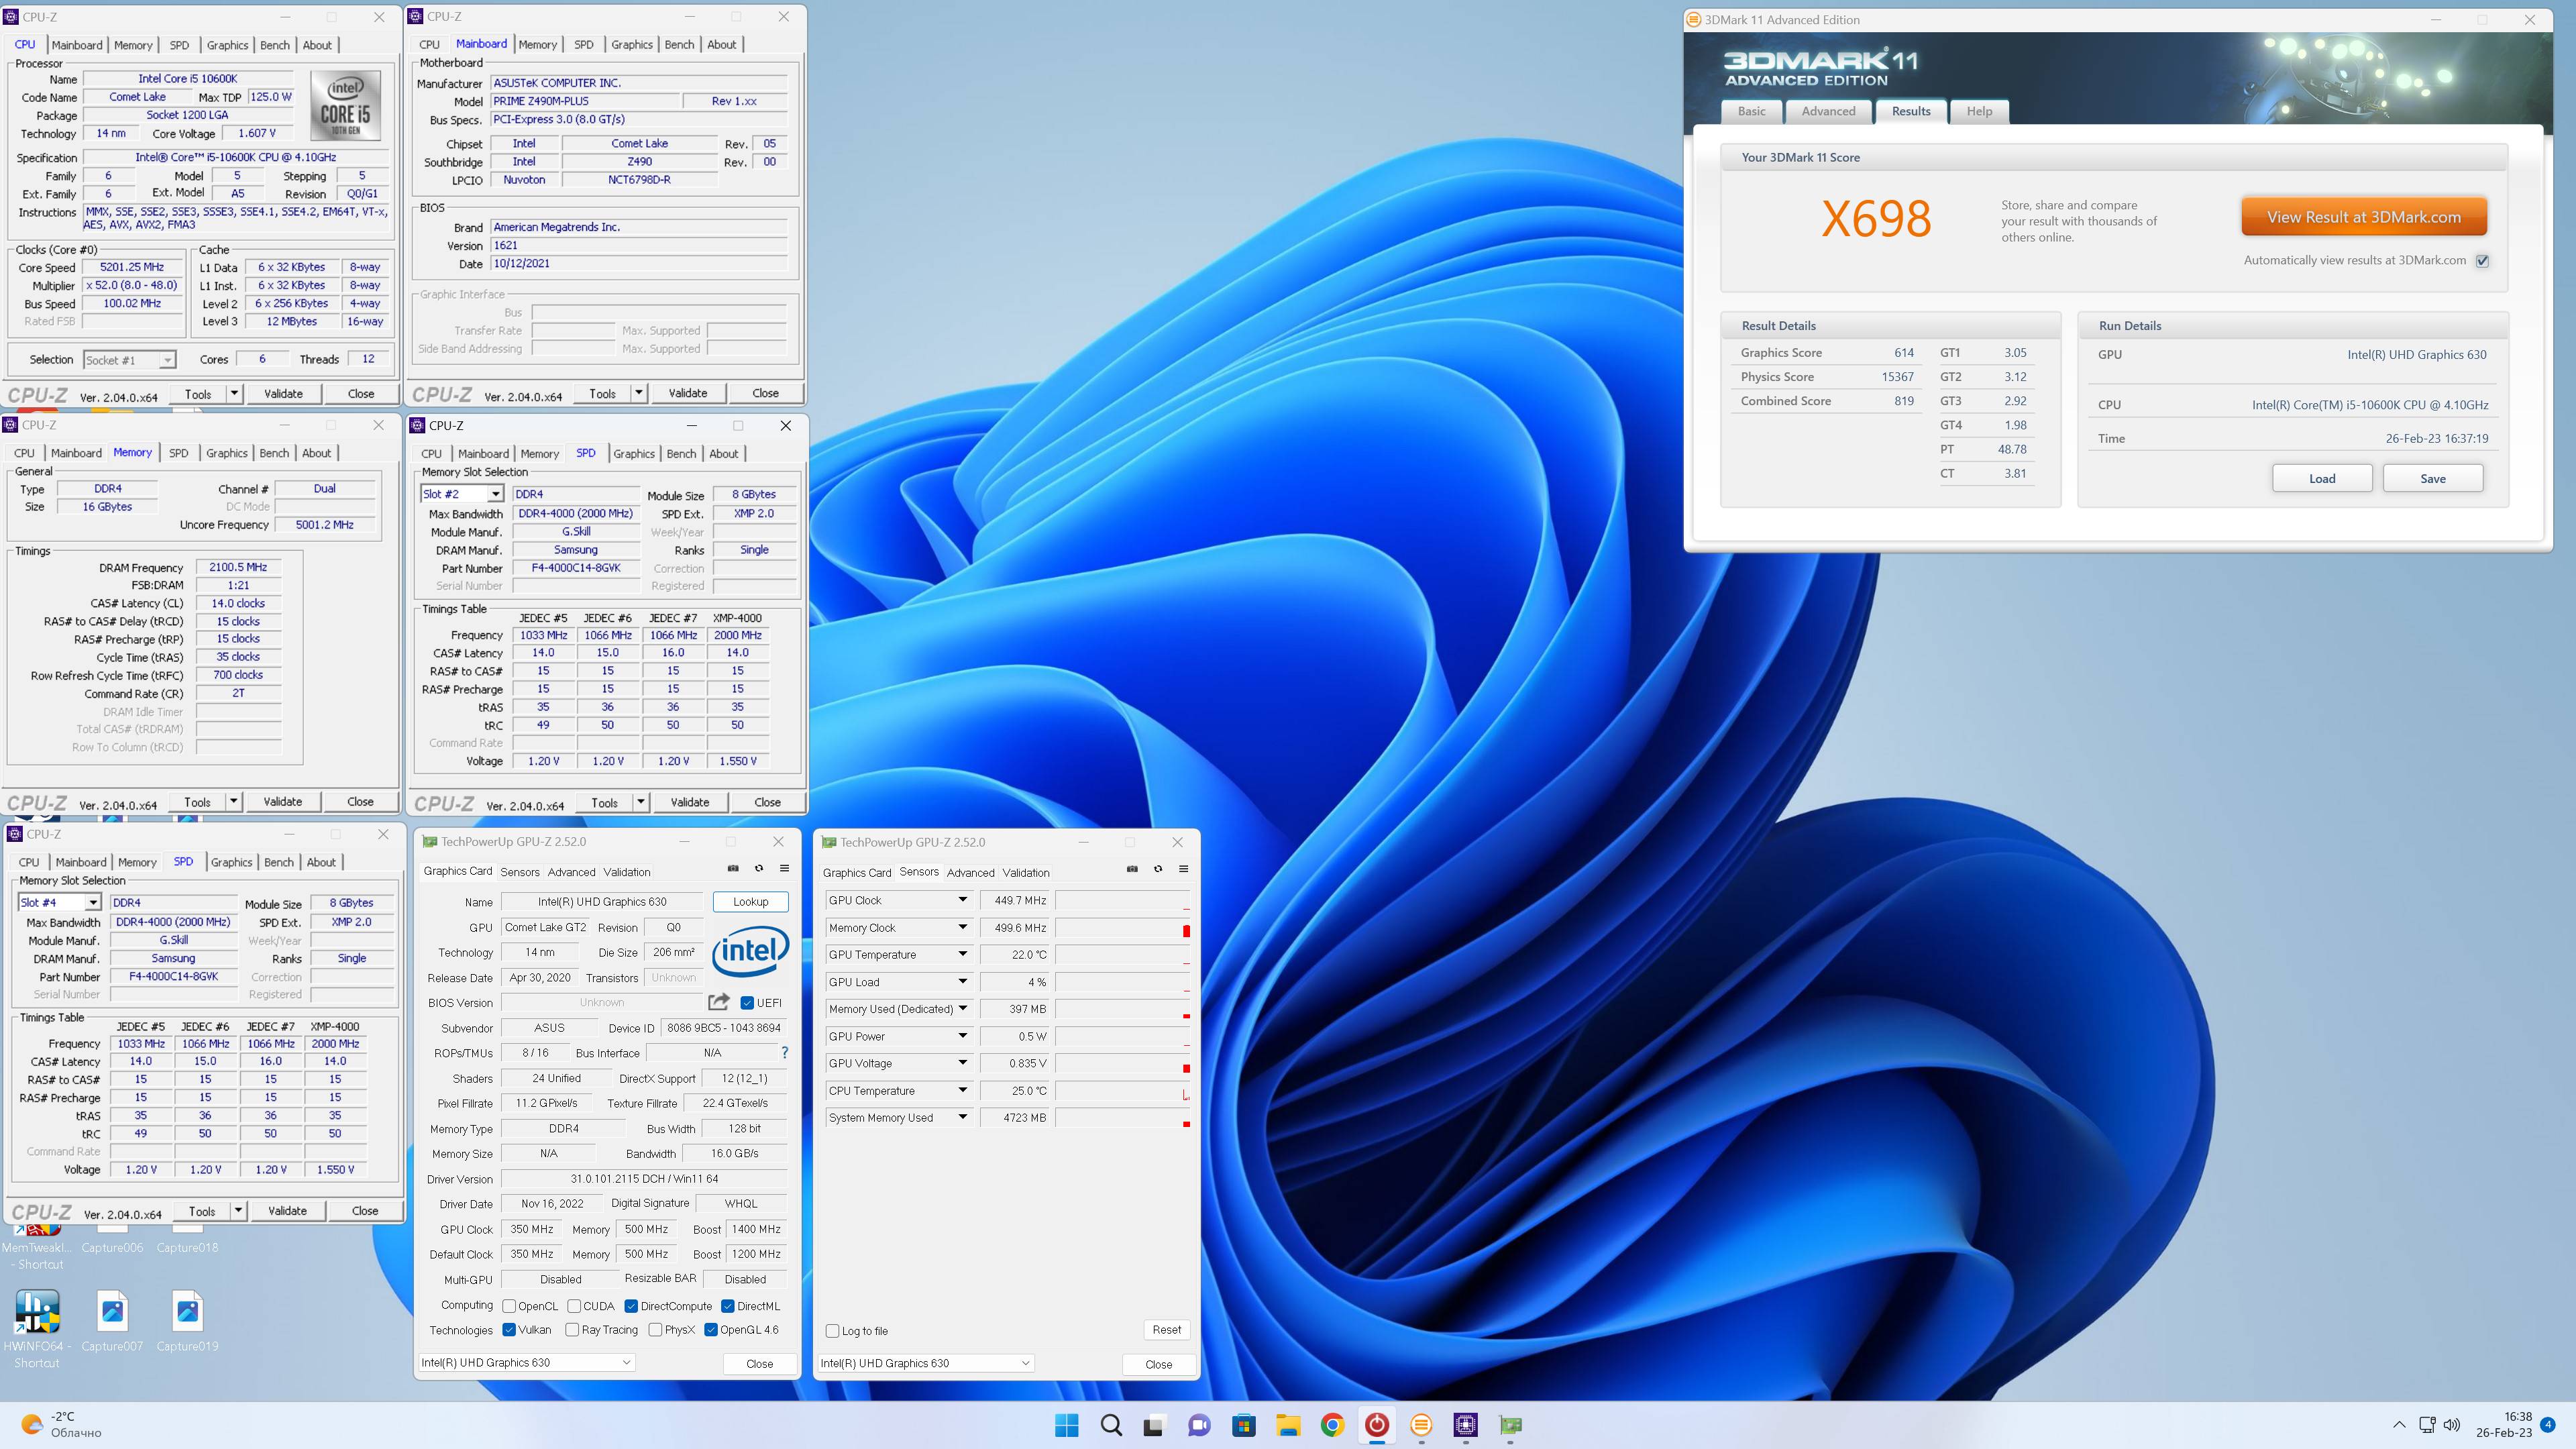The image size is (2576, 1449).
Task: Switch to Advanced tab in 3DMark 11
Action: click(1828, 111)
